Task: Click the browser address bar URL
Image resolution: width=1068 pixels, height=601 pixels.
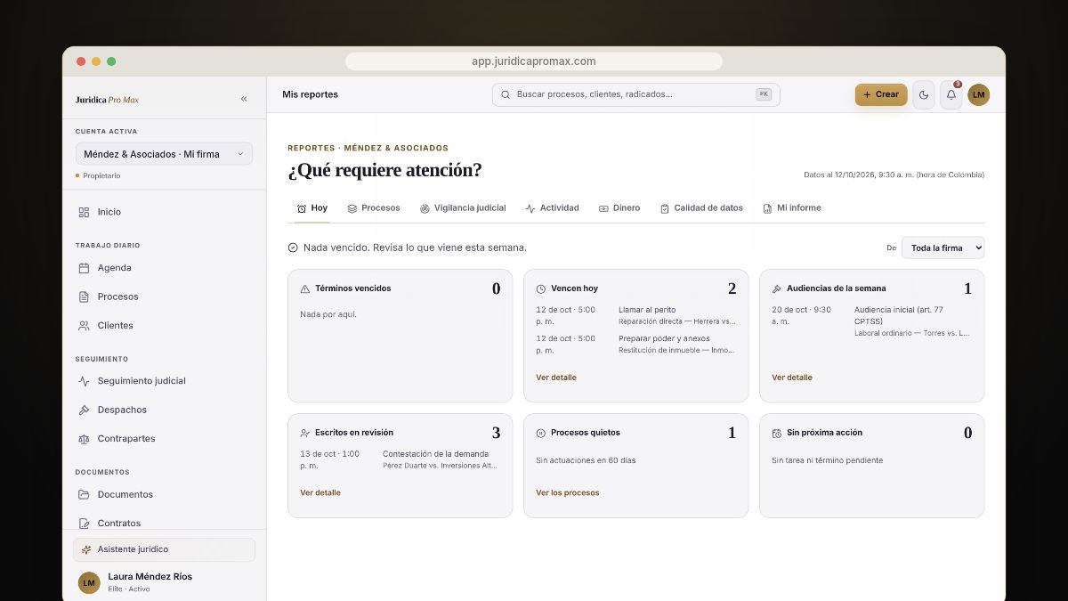Action: click(x=534, y=61)
